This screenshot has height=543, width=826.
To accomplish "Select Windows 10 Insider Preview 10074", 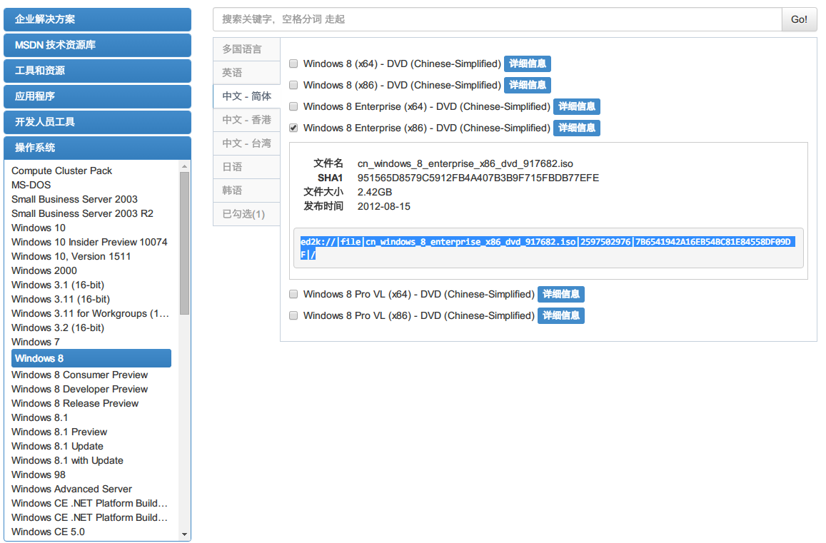I will 89,242.
